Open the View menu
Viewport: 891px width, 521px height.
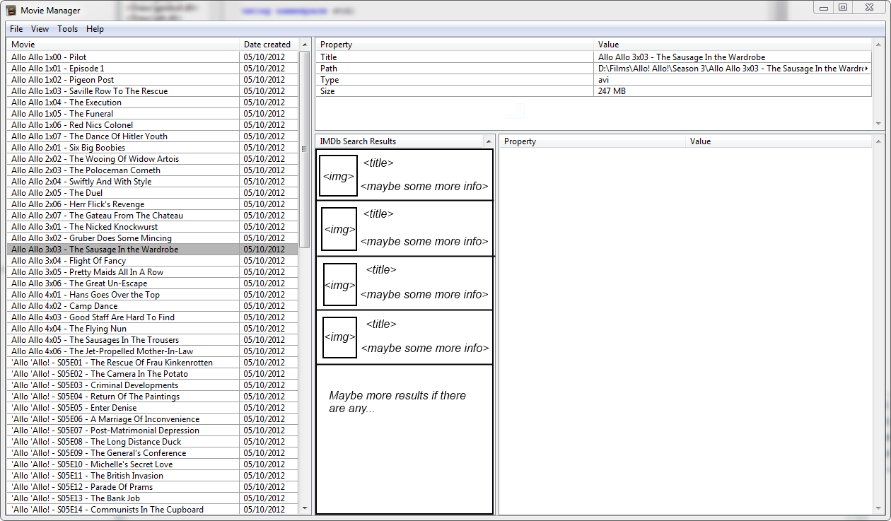(40, 29)
